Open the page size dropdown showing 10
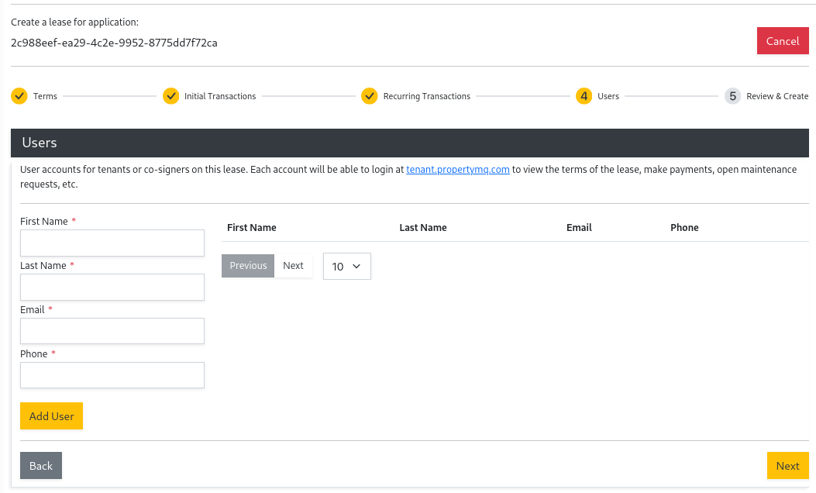The image size is (816, 493). (x=346, y=266)
